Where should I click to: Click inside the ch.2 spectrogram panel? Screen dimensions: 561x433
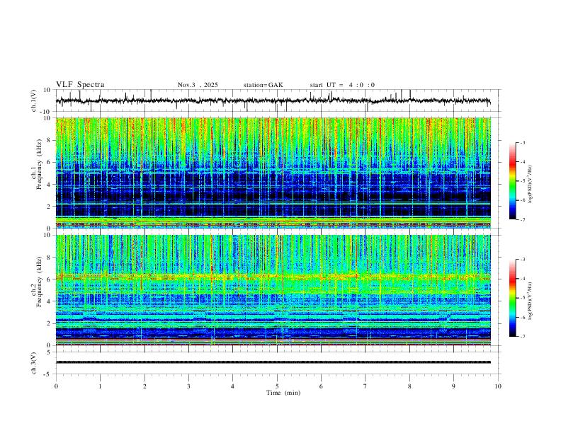point(273,290)
